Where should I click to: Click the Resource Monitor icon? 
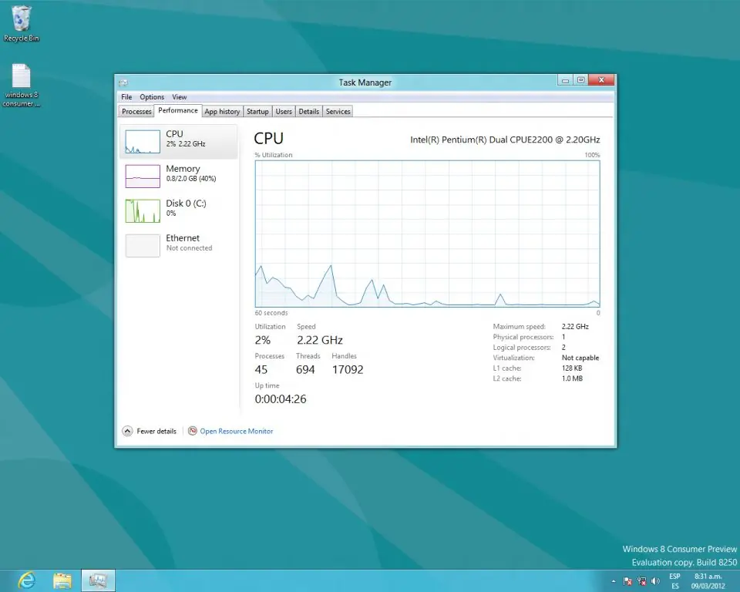(193, 431)
